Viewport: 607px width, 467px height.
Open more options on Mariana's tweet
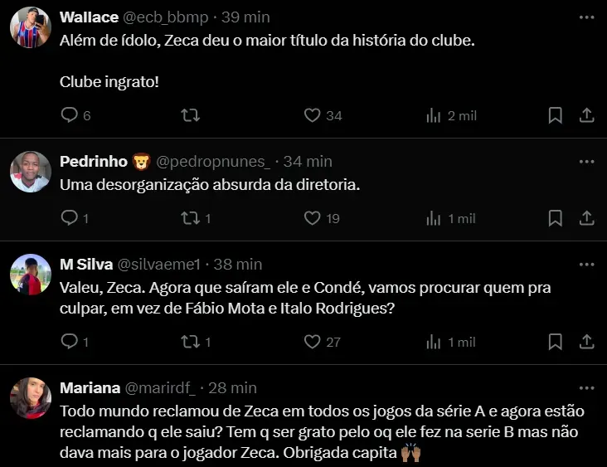tap(586, 387)
